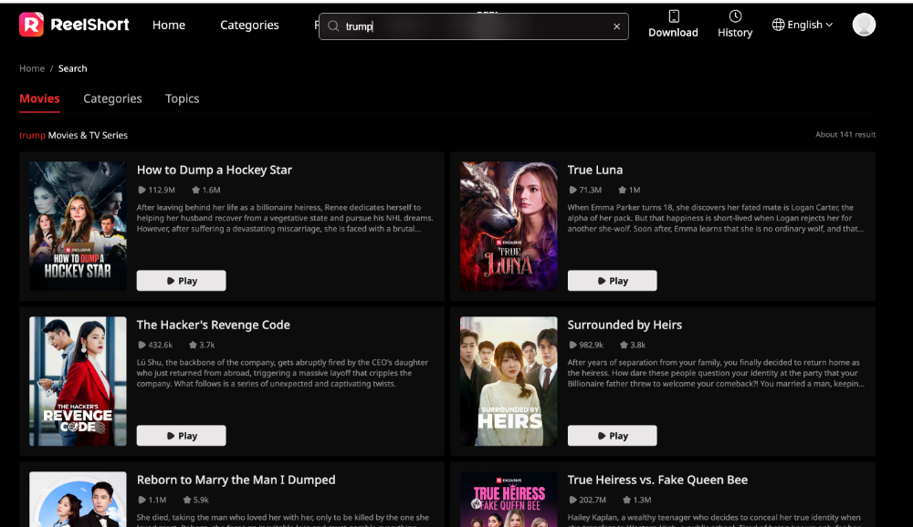The width and height of the screenshot is (913, 527).
Task: Go to Home in top navigation
Action: [169, 25]
